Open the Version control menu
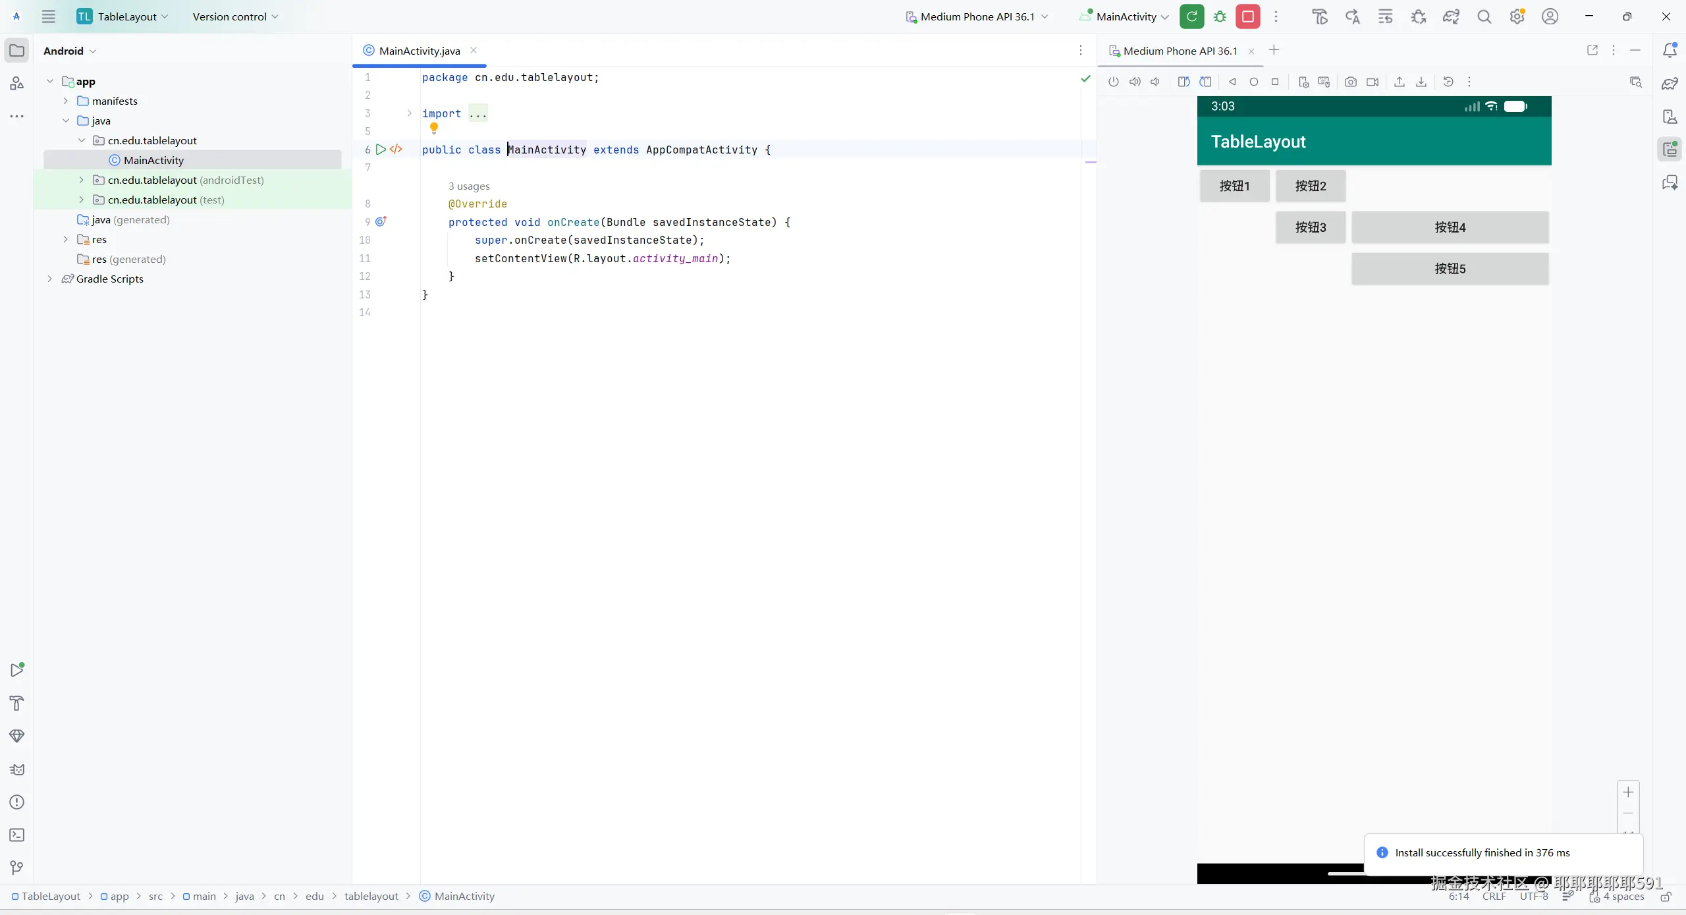This screenshot has height=915, width=1686. 235,16
